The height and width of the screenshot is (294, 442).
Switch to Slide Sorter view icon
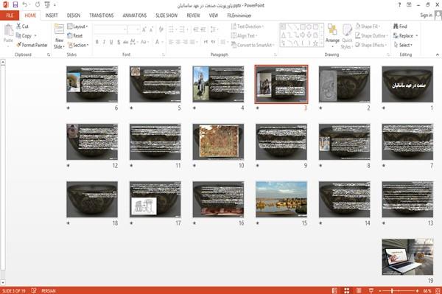[x=347, y=290]
